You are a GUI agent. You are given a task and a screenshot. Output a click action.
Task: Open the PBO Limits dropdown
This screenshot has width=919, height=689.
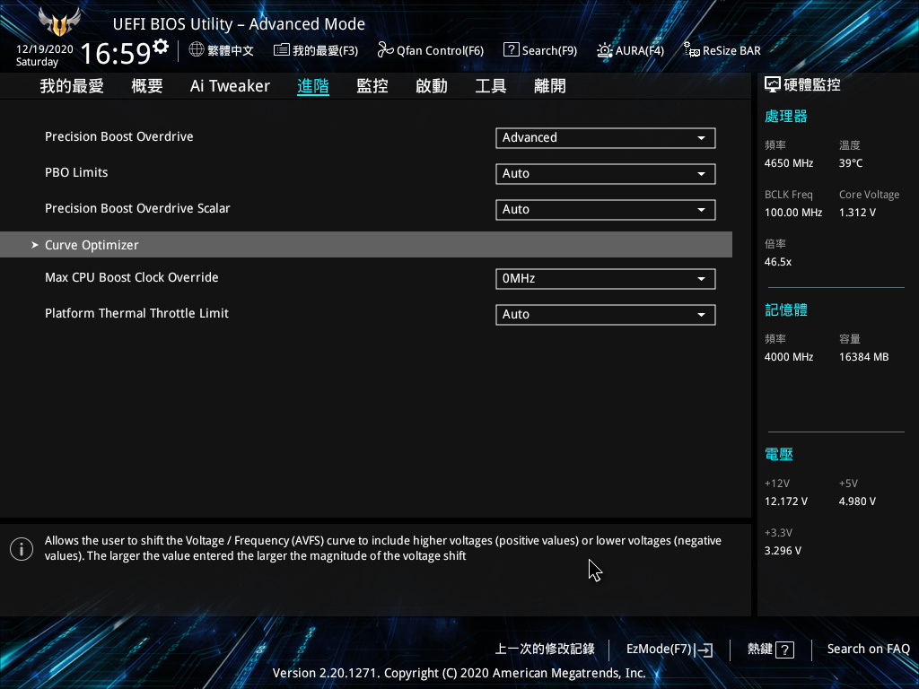[x=606, y=173]
